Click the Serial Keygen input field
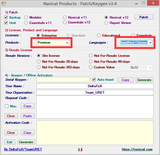 63,80
